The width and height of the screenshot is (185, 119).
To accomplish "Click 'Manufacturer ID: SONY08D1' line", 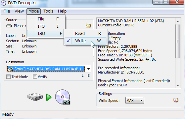I will coord(121,72).
